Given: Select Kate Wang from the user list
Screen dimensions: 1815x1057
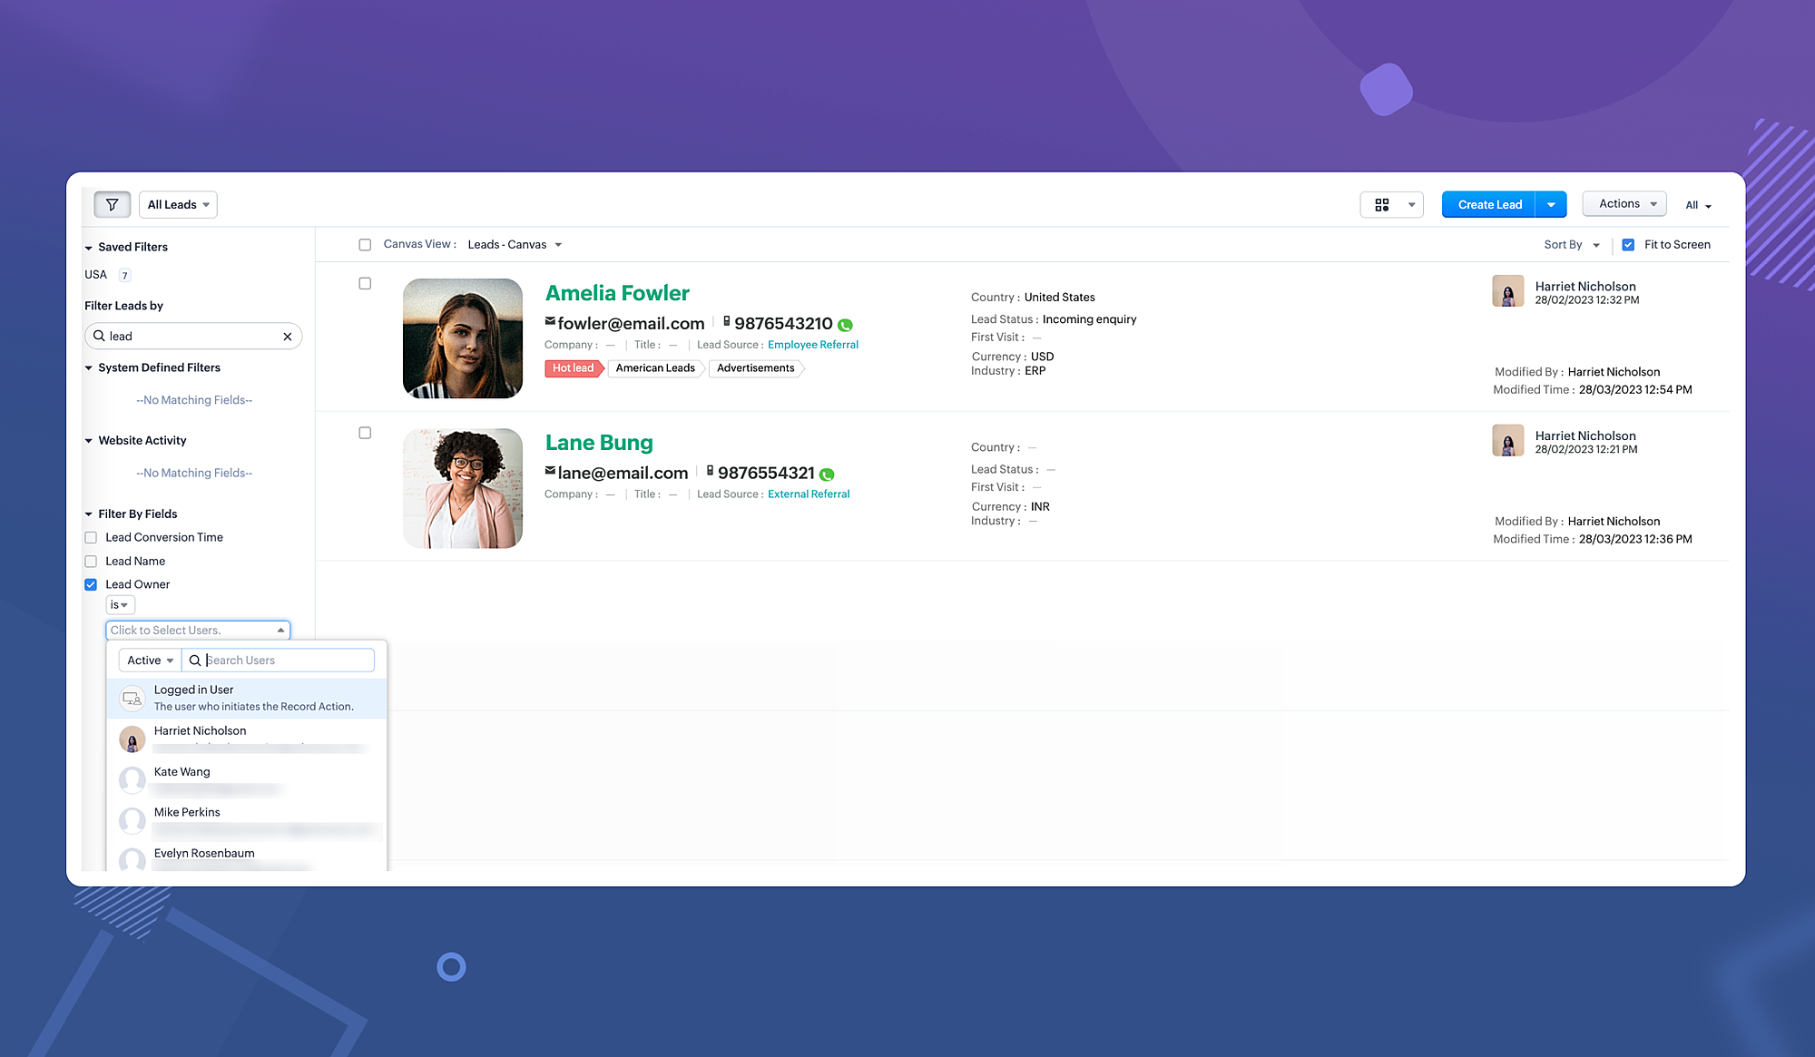Looking at the screenshot, I should point(182,772).
